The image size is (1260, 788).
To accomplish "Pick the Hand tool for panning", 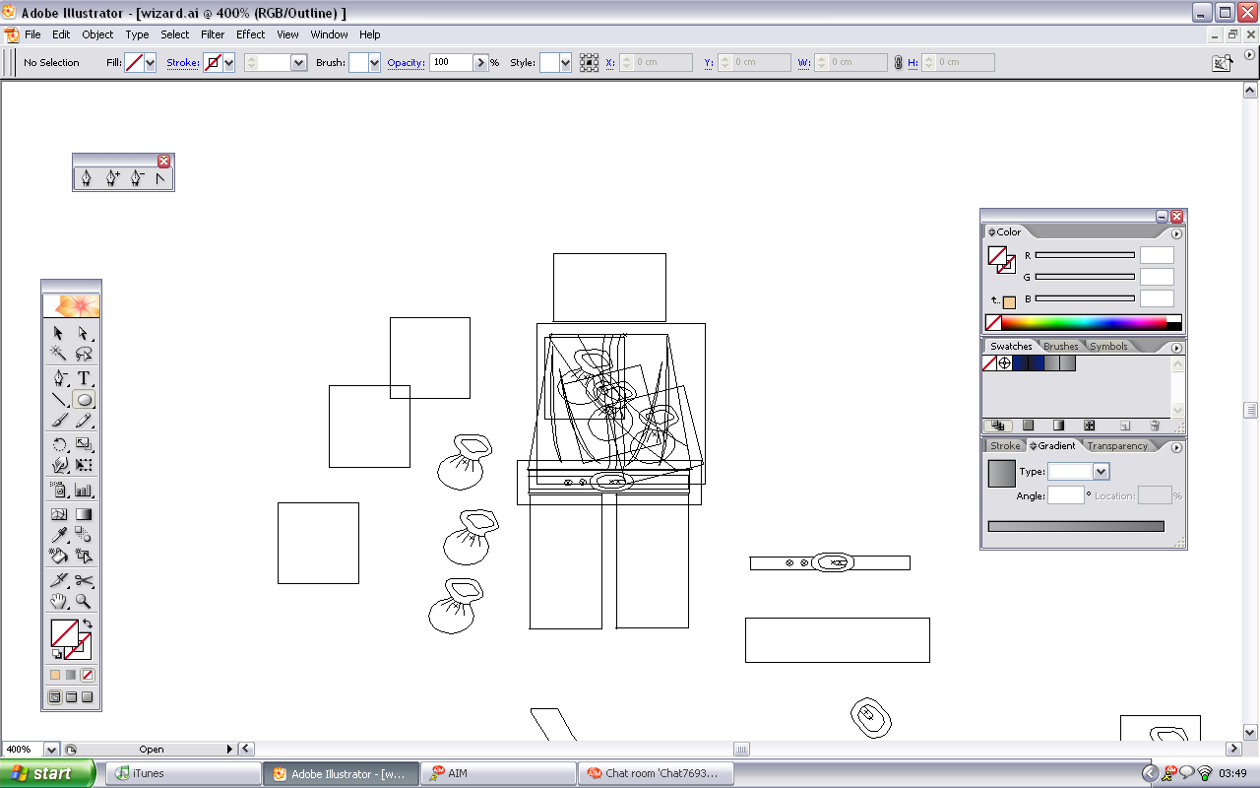I will coord(56,600).
